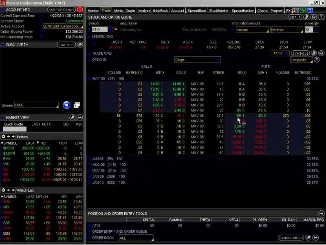Click the ATVI symbol input field
The width and height of the screenshot is (326, 245).
pyautogui.click(x=99, y=29)
